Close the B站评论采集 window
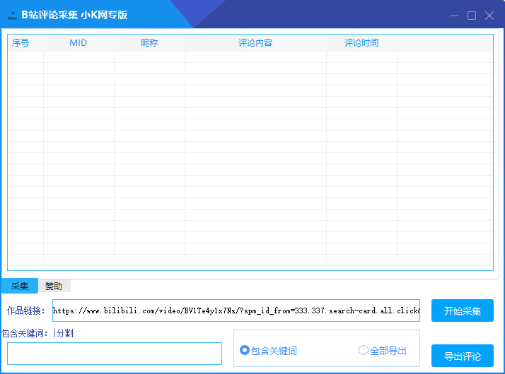 (x=489, y=16)
